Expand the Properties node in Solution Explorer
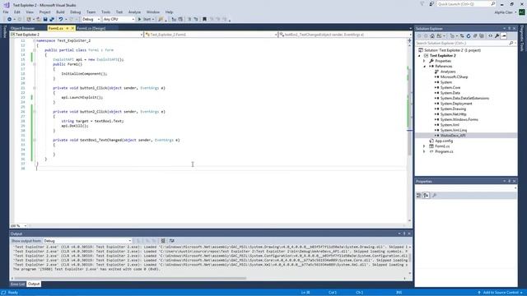The image size is (527, 296). tap(425, 61)
